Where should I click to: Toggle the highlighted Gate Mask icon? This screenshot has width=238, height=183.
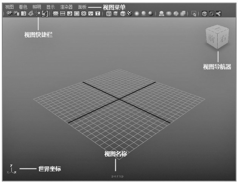tap(77, 14)
